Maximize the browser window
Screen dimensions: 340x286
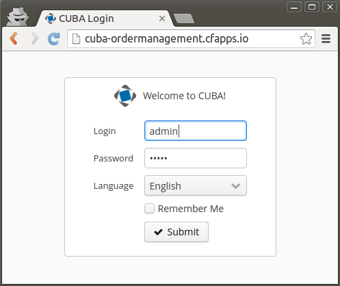click(312, 7)
